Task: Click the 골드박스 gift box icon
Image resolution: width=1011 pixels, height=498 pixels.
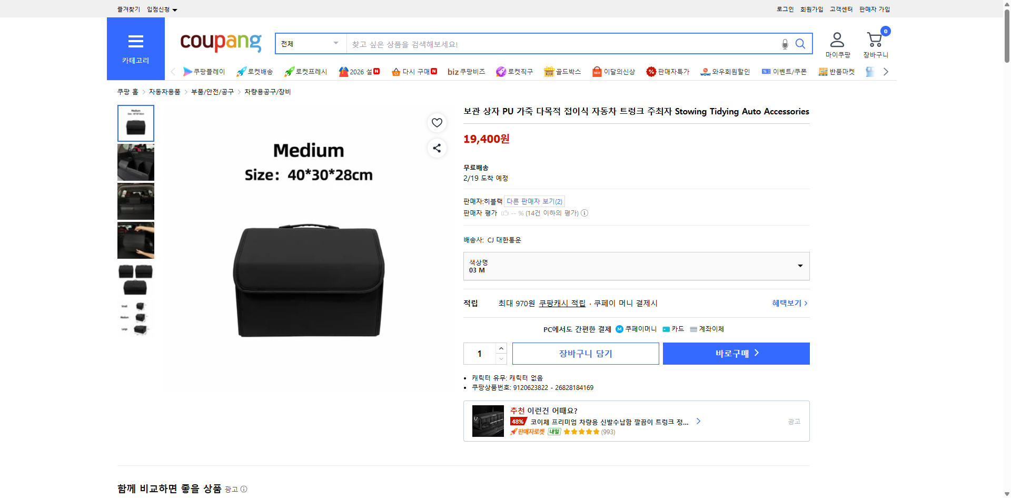Action: pyautogui.click(x=548, y=71)
